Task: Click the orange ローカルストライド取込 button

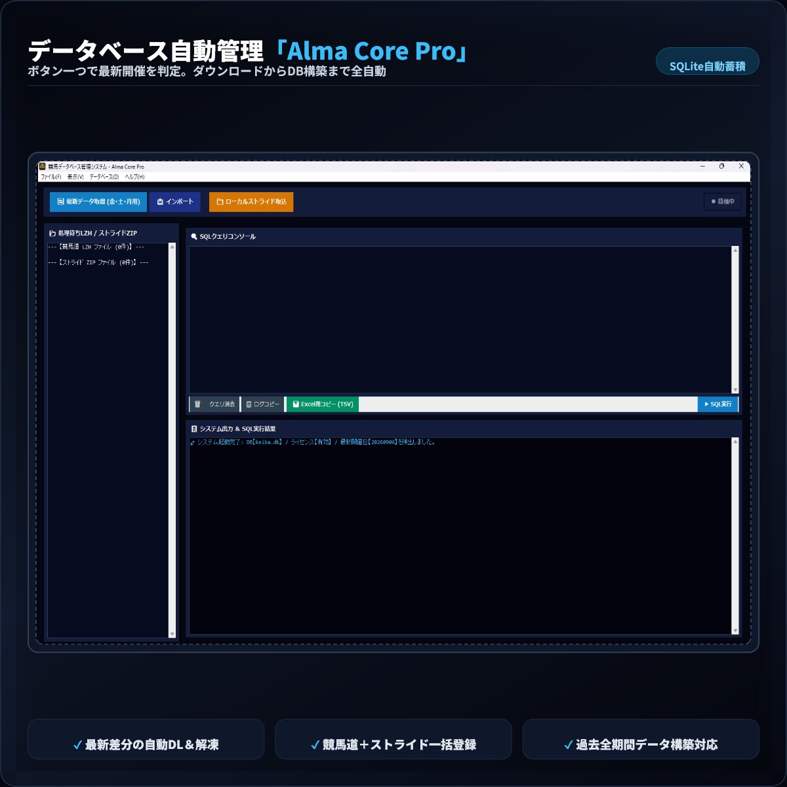Action: (251, 202)
